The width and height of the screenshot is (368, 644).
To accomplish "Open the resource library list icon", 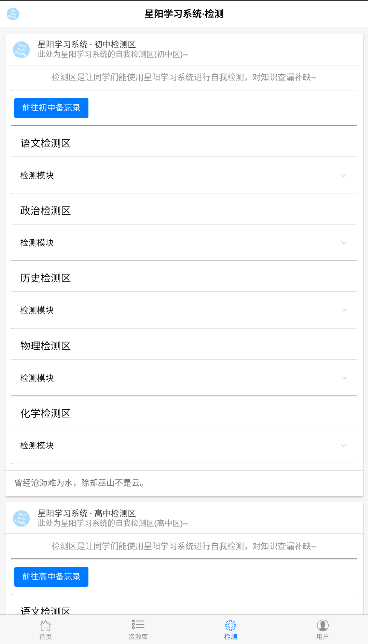I will coord(138,625).
